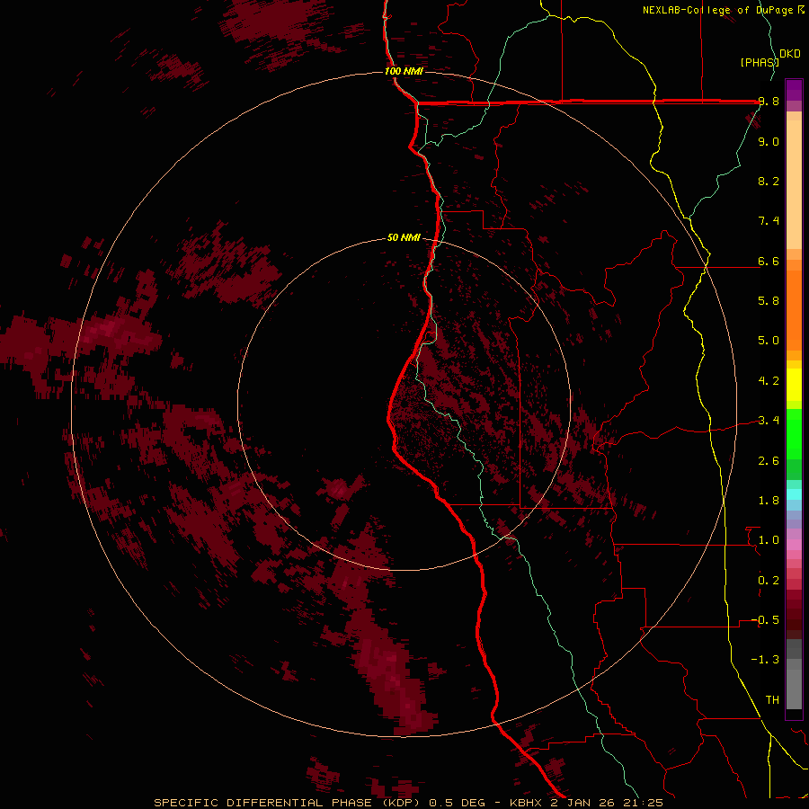Click the 5.8 value on the color scale
Image resolution: width=809 pixels, height=809 pixels.
[769, 300]
